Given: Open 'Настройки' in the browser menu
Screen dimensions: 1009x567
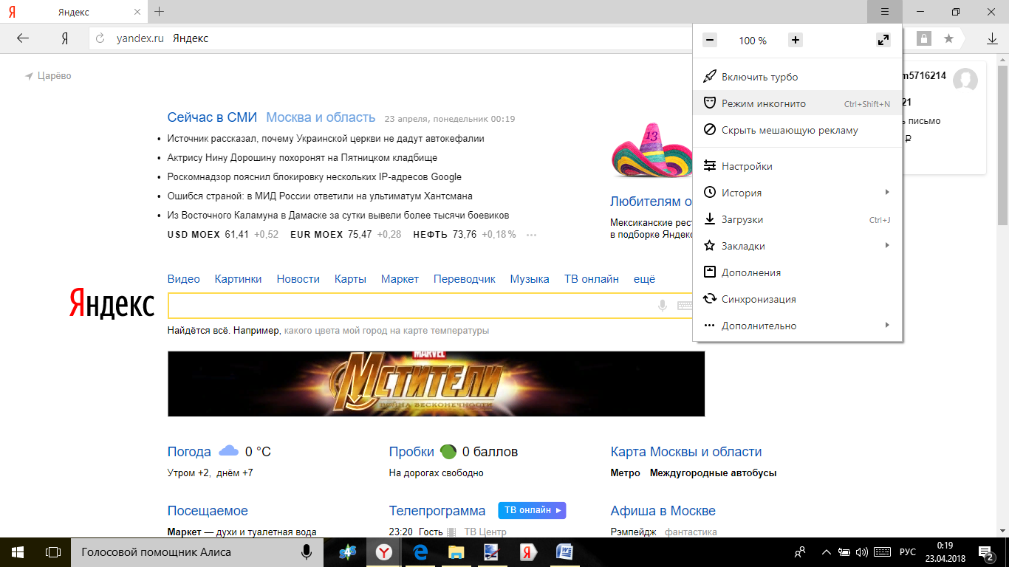Looking at the screenshot, I should click(798, 166).
